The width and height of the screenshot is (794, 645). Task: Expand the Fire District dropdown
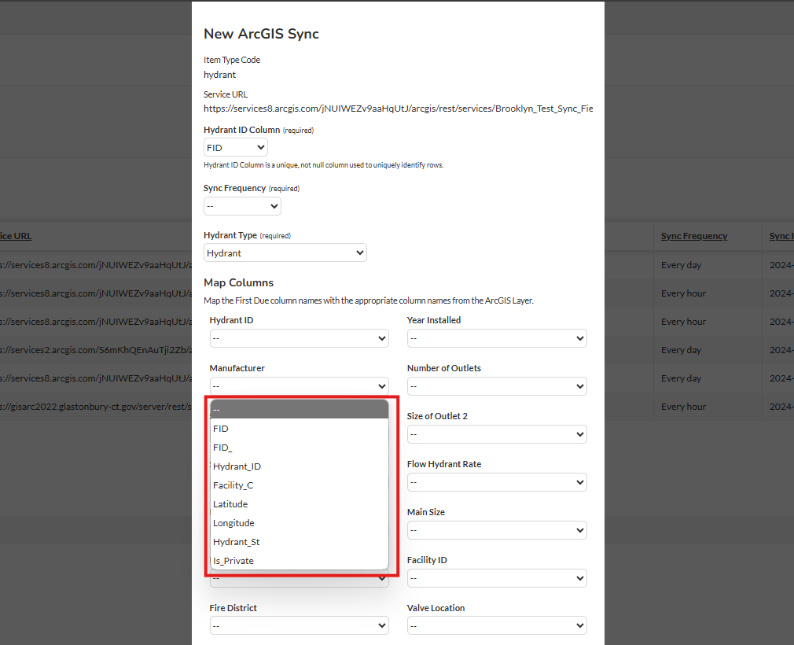[300, 626]
